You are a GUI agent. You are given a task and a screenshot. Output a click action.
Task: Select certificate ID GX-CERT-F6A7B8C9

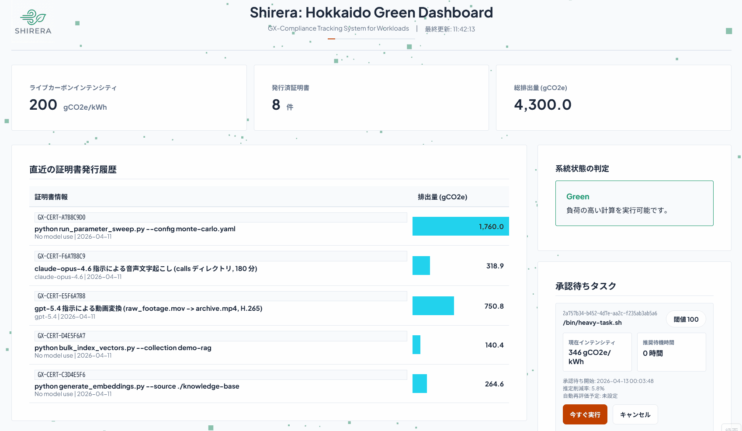[x=221, y=256]
